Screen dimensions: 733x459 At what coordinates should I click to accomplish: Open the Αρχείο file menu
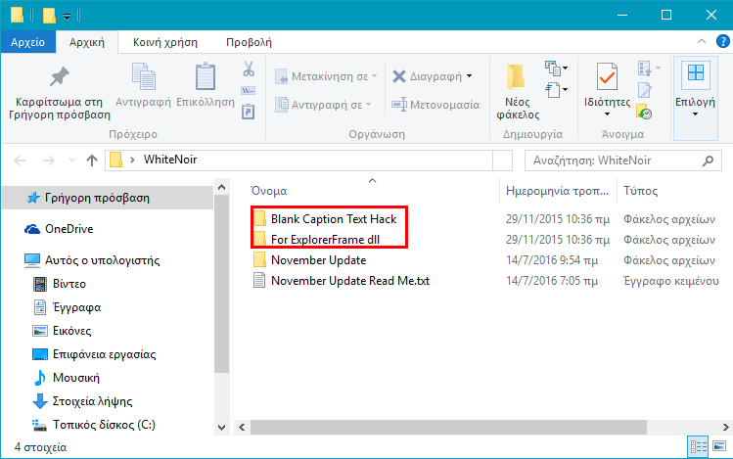pyautogui.click(x=28, y=42)
